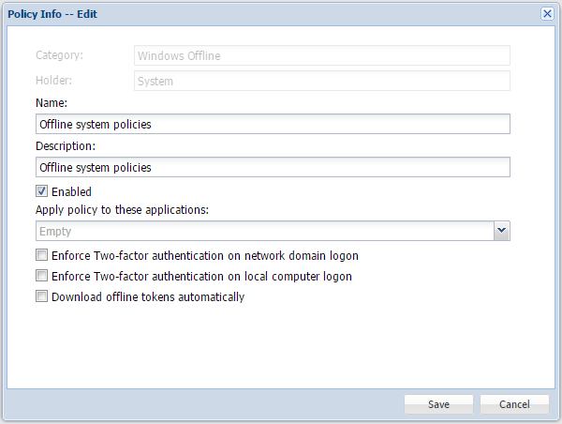Save the policy changes
Image resolution: width=562 pixels, height=424 pixels.
click(438, 404)
